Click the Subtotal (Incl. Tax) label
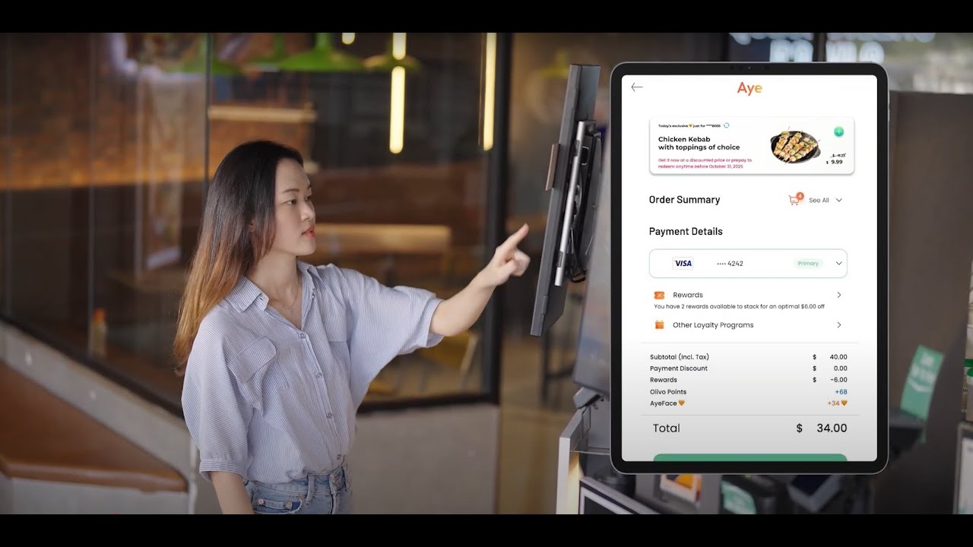973x547 pixels. coord(680,357)
